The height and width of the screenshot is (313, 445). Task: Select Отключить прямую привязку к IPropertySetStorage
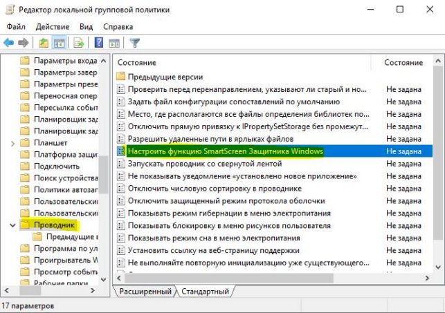pyautogui.click(x=248, y=126)
